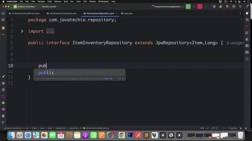Screen dimensions: 252x141
Task: Open the Navigate menu
Action: coord(41,2)
